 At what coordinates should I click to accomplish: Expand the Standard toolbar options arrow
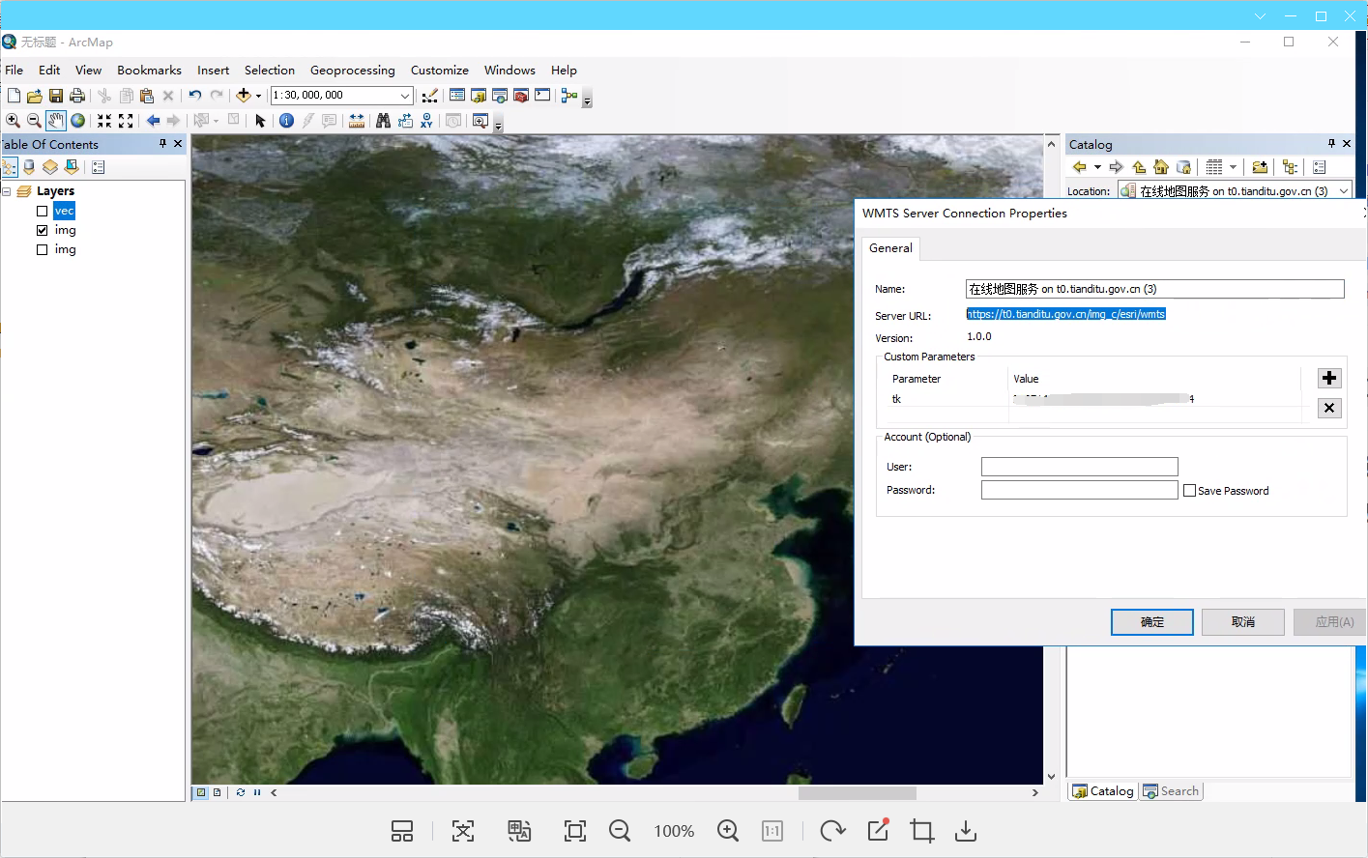[x=587, y=100]
